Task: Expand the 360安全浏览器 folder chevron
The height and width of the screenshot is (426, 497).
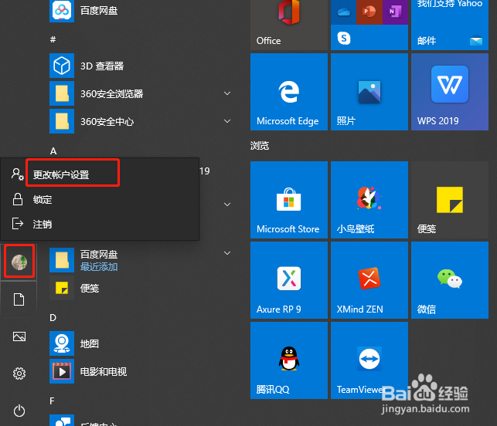Action: (x=227, y=93)
